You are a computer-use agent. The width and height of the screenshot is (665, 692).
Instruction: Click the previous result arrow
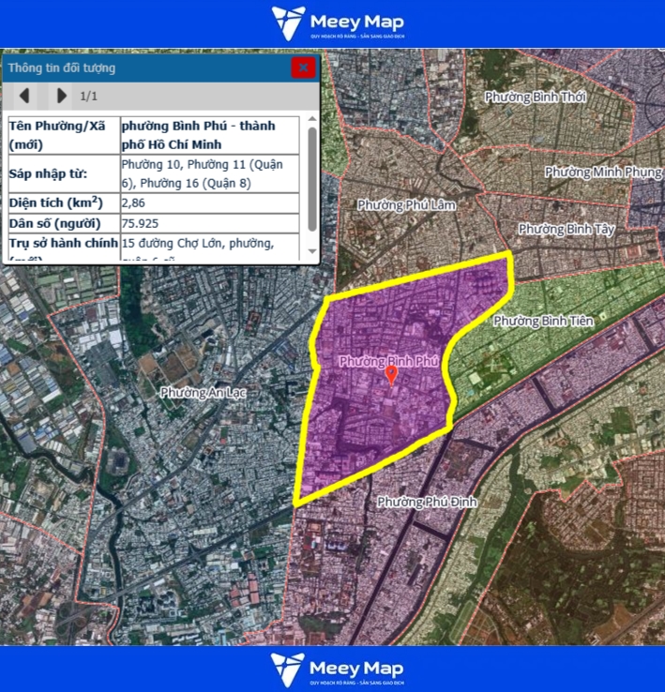(24, 96)
